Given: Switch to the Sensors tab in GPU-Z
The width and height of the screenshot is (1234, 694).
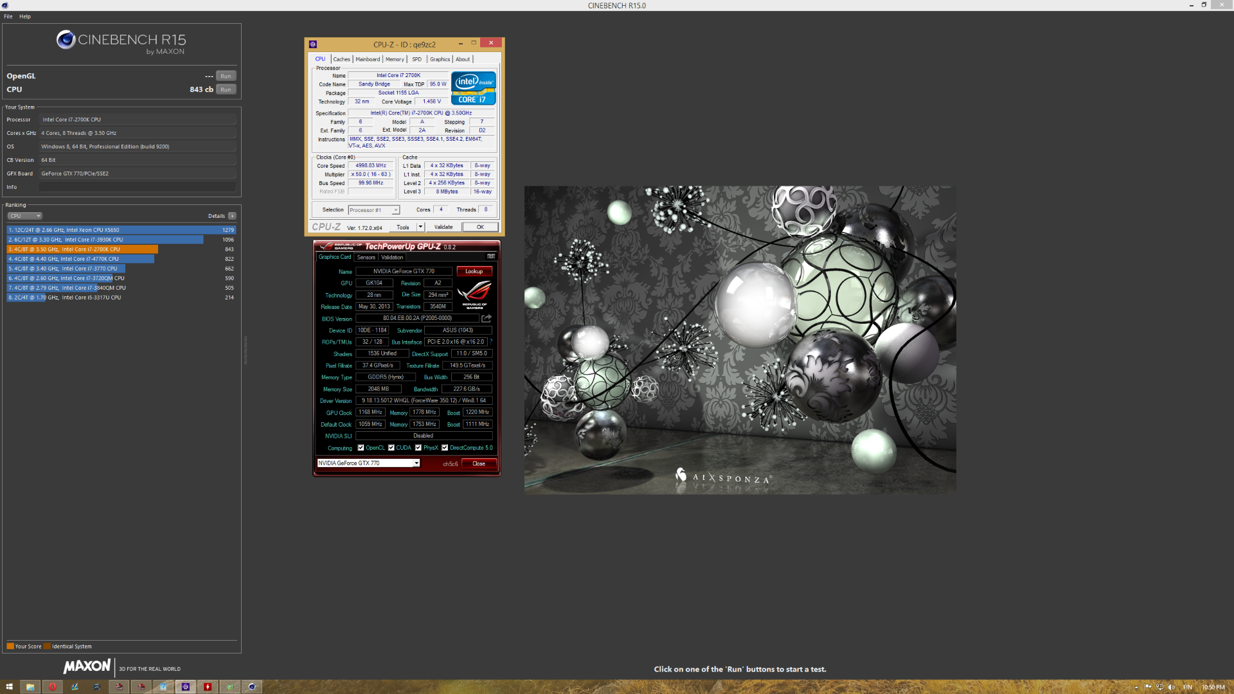Looking at the screenshot, I should 366,257.
